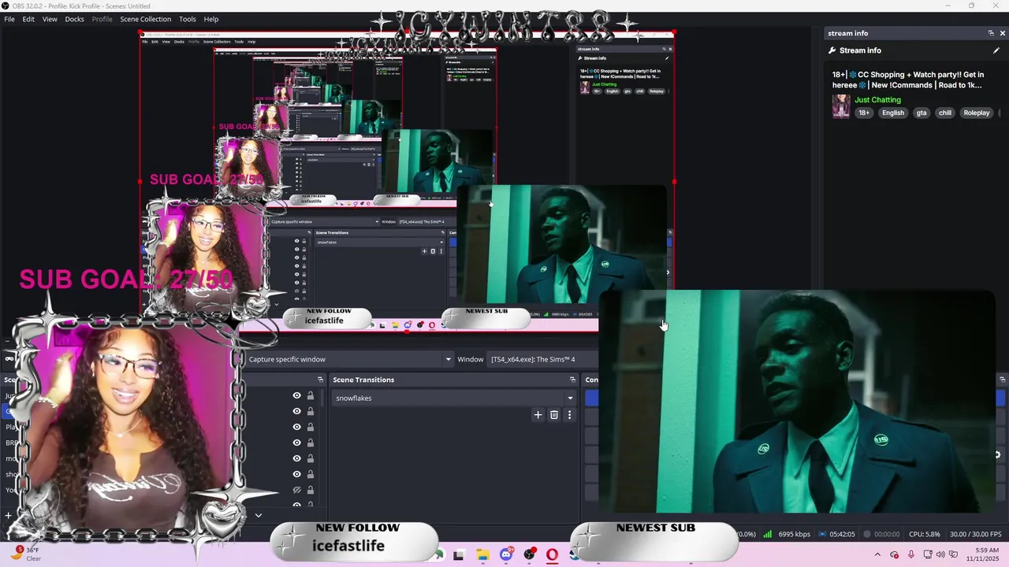
Task: Click the OBS icon on the taskbar
Action: (x=529, y=555)
